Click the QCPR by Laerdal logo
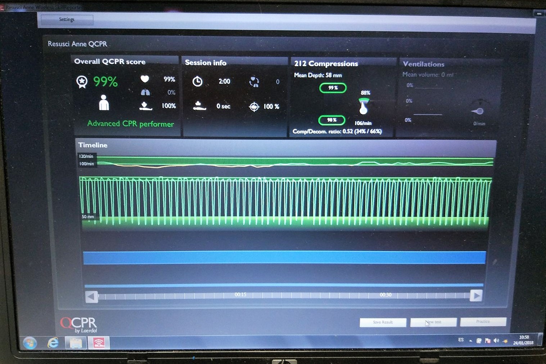The width and height of the screenshot is (546, 364). (79, 325)
